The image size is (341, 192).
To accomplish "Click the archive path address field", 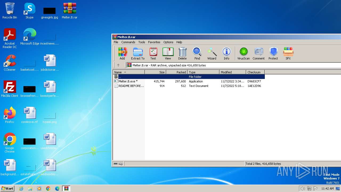I will click(x=234, y=65).
